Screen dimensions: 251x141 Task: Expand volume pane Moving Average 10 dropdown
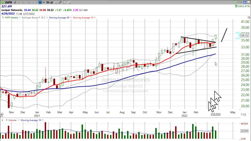(x=43, y=120)
